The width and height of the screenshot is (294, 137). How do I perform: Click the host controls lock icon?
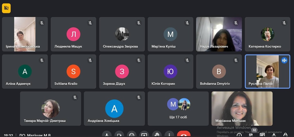(x=285, y=135)
